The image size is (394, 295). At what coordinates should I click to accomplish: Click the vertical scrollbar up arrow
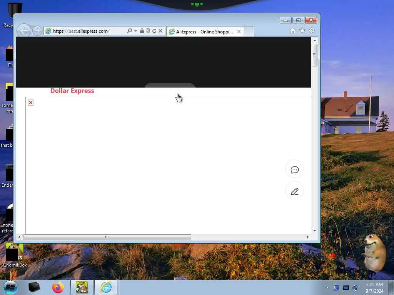click(315, 40)
